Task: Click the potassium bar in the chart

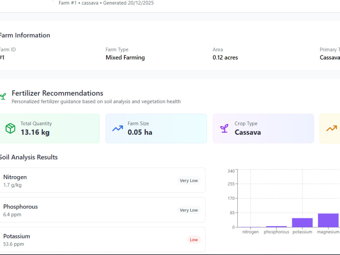Action: (x=302, y=223)
